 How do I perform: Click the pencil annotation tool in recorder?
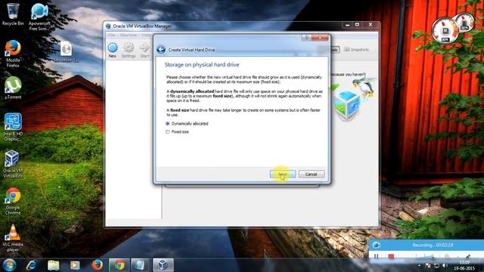[x=467, y=256]
